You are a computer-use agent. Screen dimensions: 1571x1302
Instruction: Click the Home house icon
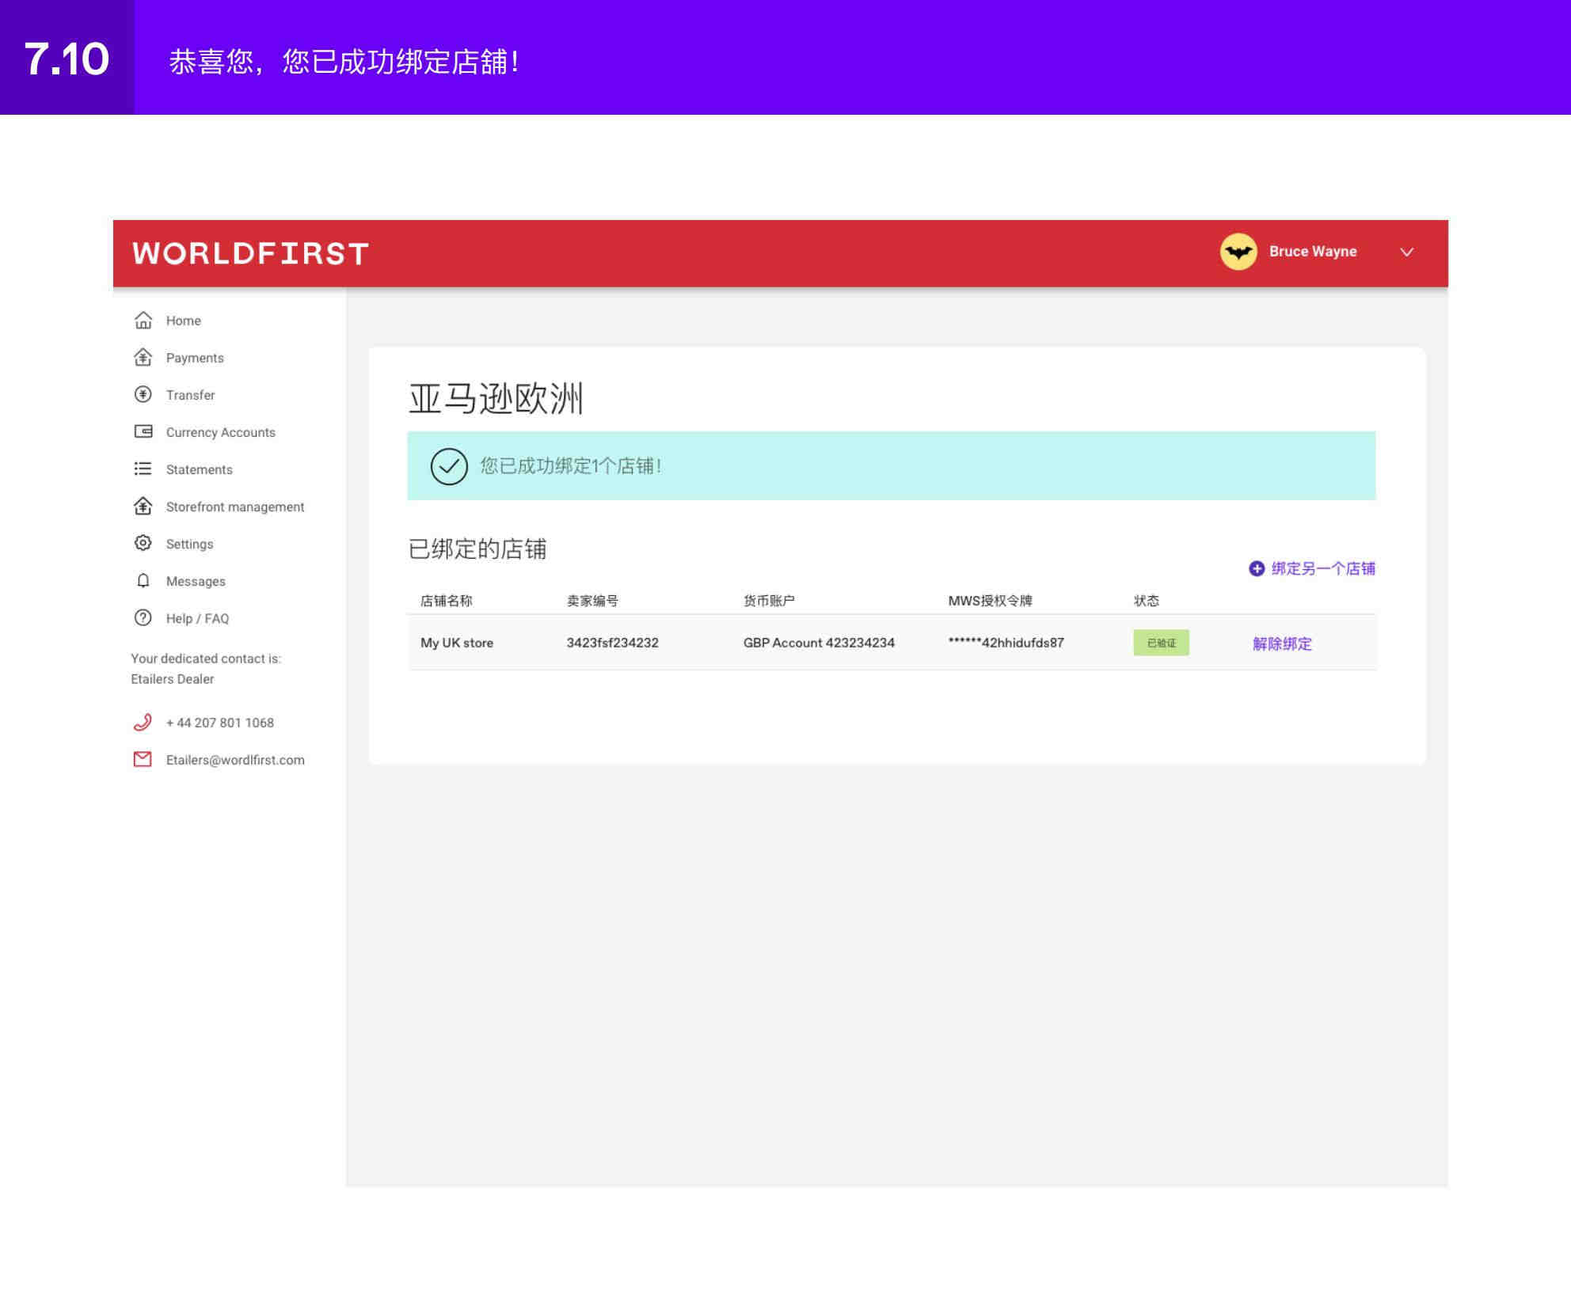click(143, 320)
